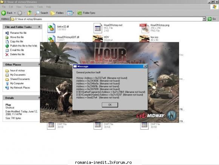The height and width of the screenshot is (165, 219).
Task: Select the HOV shortcut icon
Action: (x=98, y=39)
